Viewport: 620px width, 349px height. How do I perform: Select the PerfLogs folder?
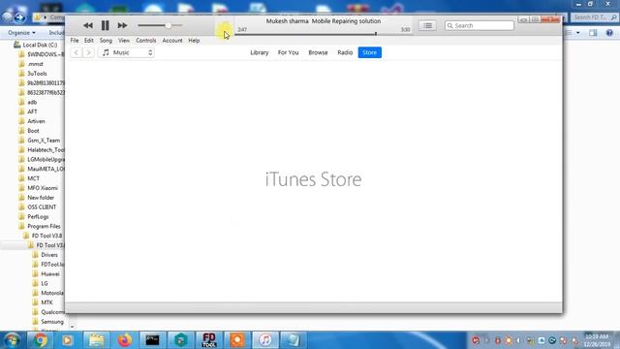click(x=38, y=216)
